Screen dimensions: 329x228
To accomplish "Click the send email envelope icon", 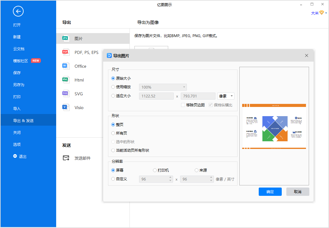I will (66, 158).
